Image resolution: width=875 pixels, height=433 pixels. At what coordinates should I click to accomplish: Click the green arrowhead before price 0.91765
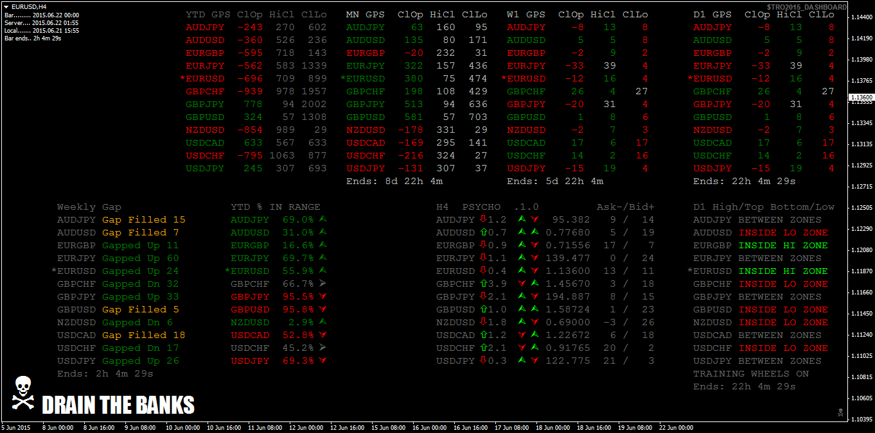(535, 348)
